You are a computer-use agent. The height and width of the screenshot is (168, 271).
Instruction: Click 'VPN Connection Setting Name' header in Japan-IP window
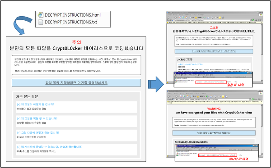[x=185, y=77]
